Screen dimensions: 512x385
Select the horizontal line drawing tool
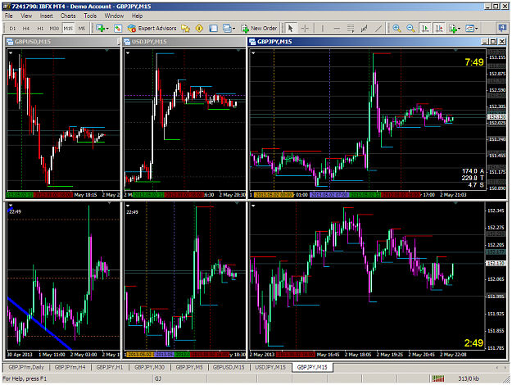(337, 29)
